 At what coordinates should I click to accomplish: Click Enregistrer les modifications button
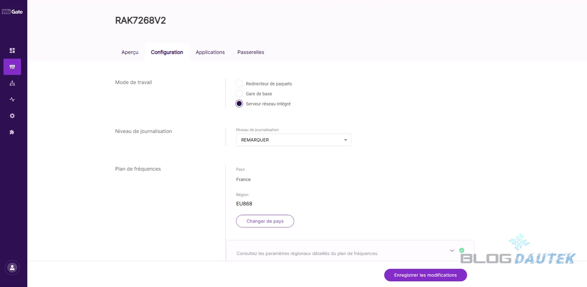point(425,275)
